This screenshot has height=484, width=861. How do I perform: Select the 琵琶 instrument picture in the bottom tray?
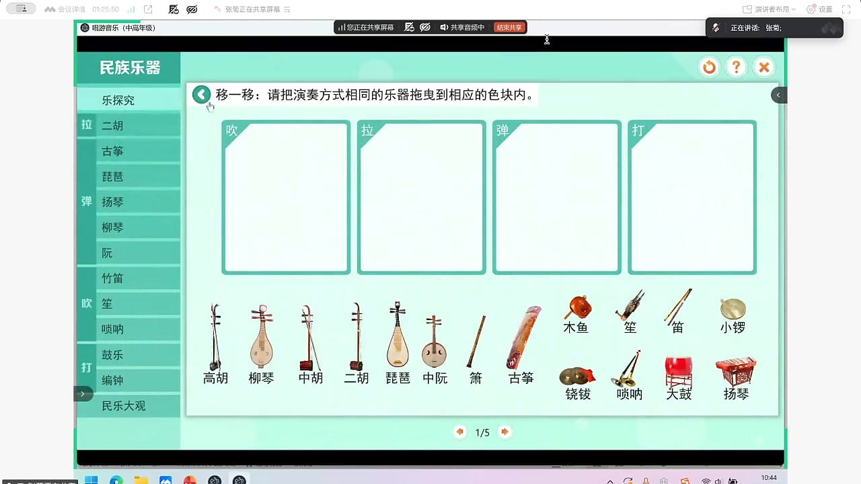[x=398, y=334]
